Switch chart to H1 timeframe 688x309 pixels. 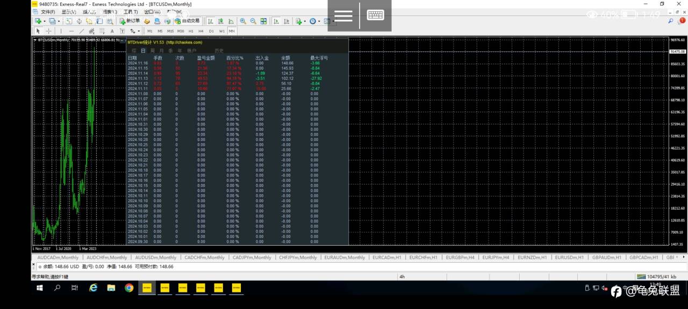coord(191,31)
